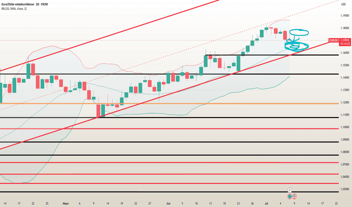Click the 1,19000 price axis label
The width and height of the screenshot is (352, 207).
(x=345, y=16)
